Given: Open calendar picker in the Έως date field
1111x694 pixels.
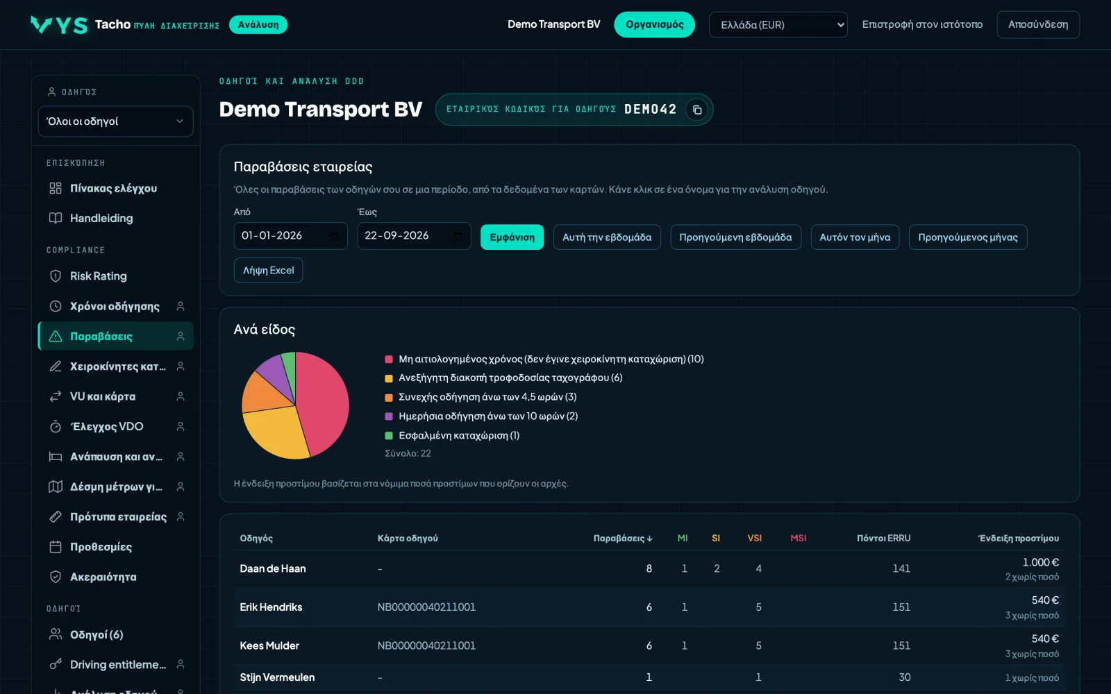Looking at the screenshot, I should pyautogui.click(x=458, y=236).
